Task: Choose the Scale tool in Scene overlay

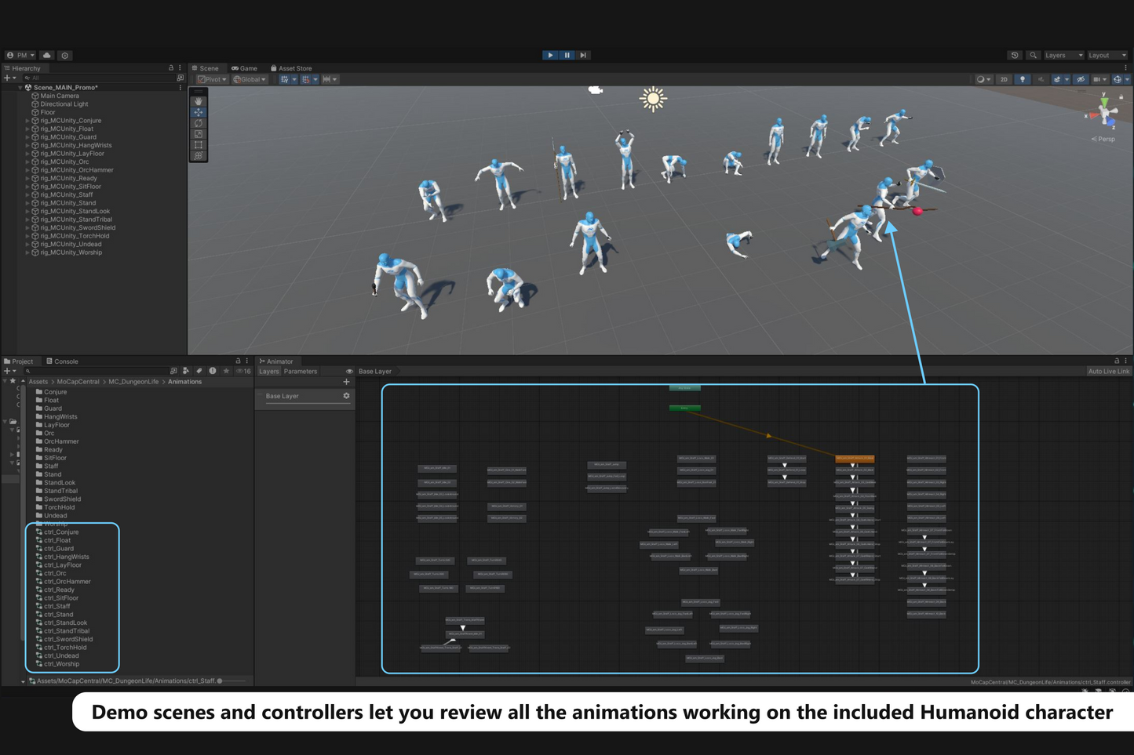Action: point(199,134)
